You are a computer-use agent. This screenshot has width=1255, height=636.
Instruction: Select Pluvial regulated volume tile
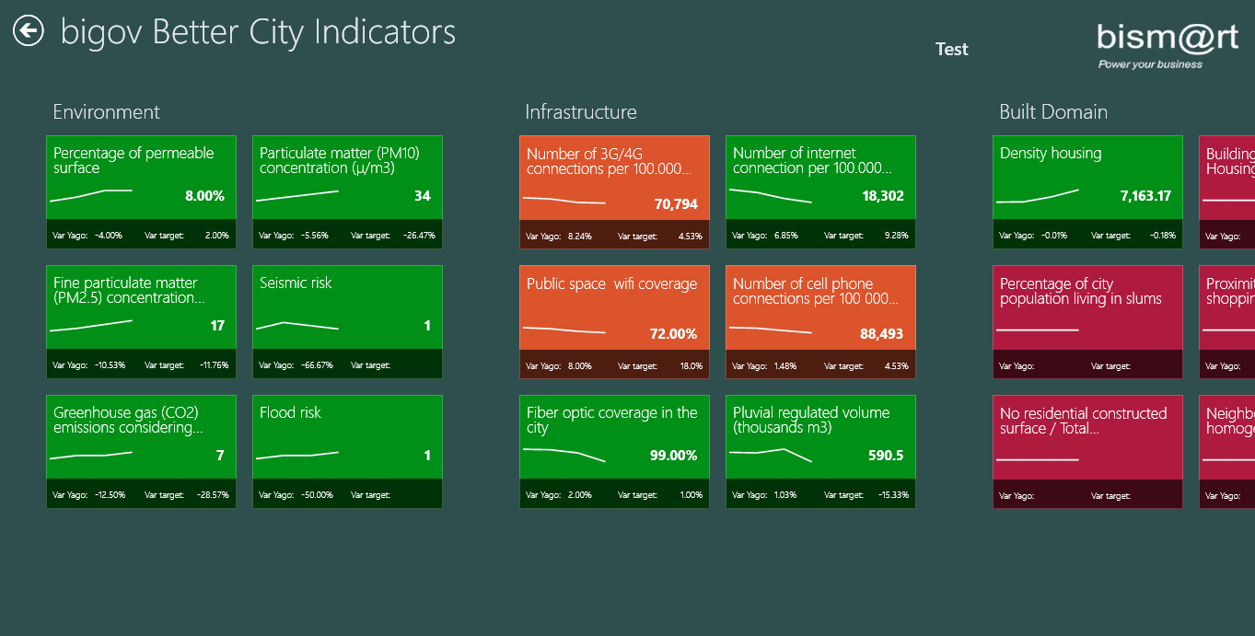(820, 451)
